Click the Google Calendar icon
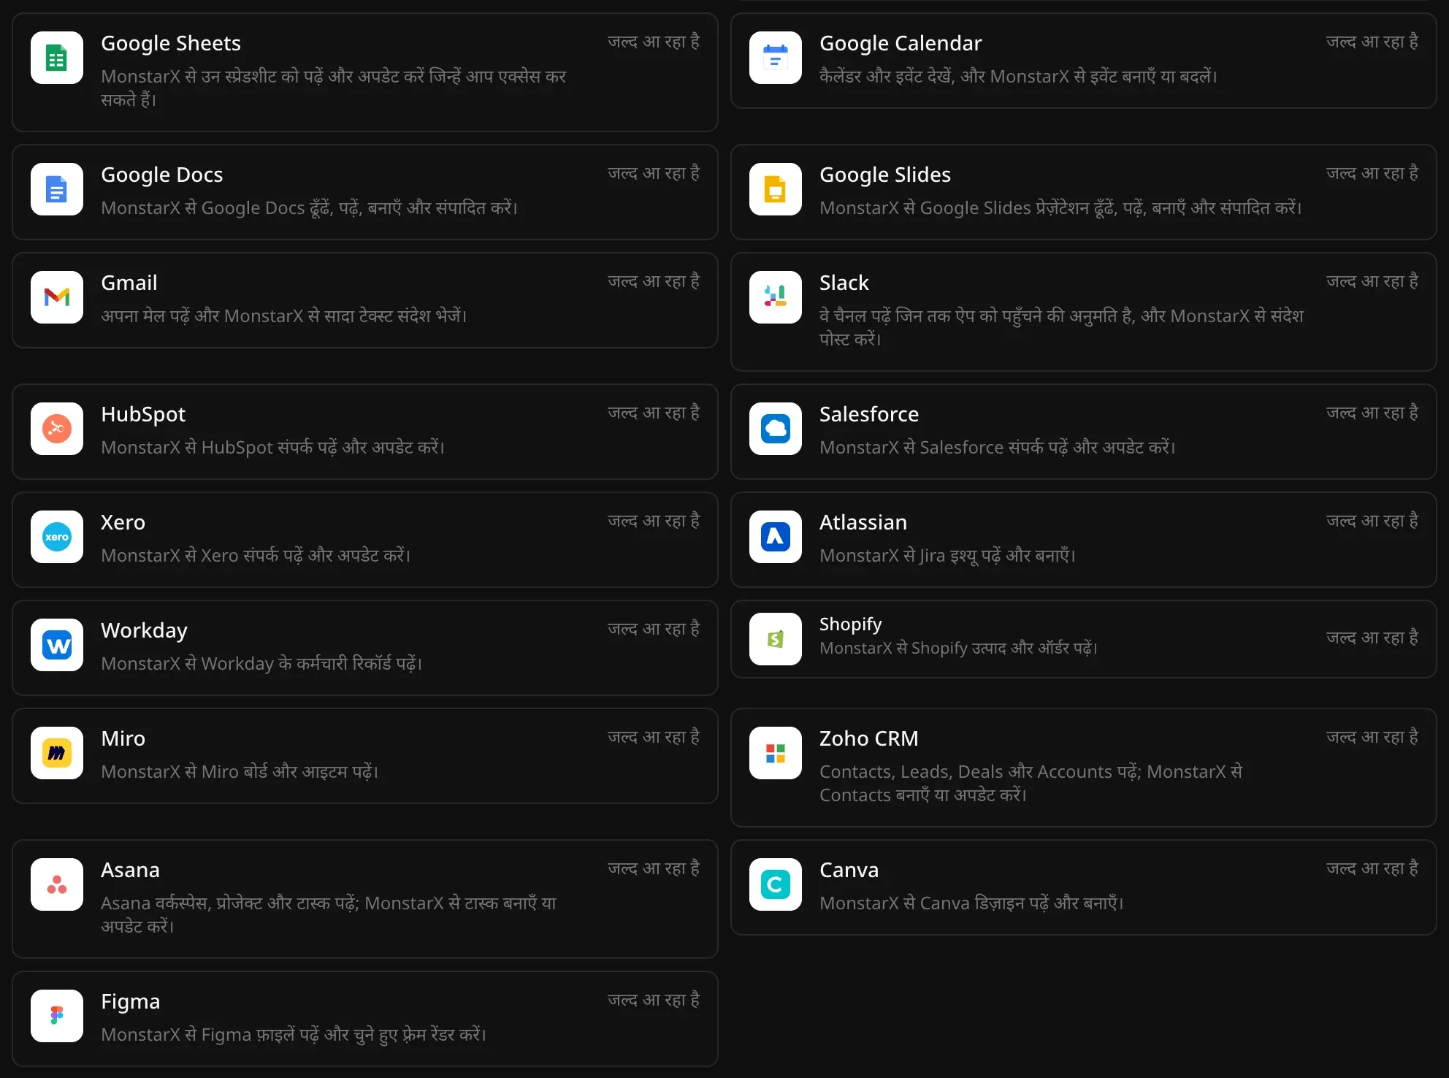The image size is (1449, 1078). (776, 58)
